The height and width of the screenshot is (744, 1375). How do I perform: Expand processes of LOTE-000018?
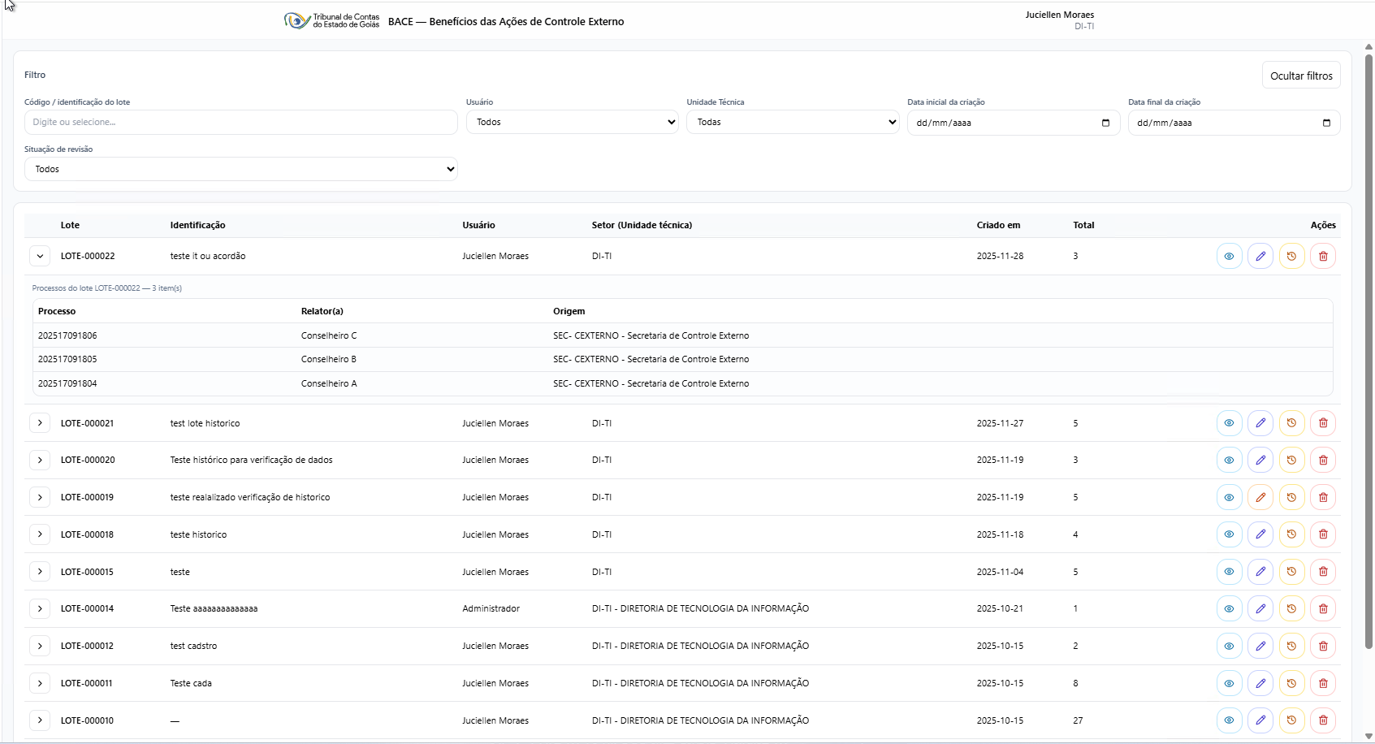coord(40,534)
